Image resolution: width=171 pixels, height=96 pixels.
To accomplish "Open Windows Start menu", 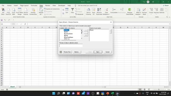I will 54,93.
